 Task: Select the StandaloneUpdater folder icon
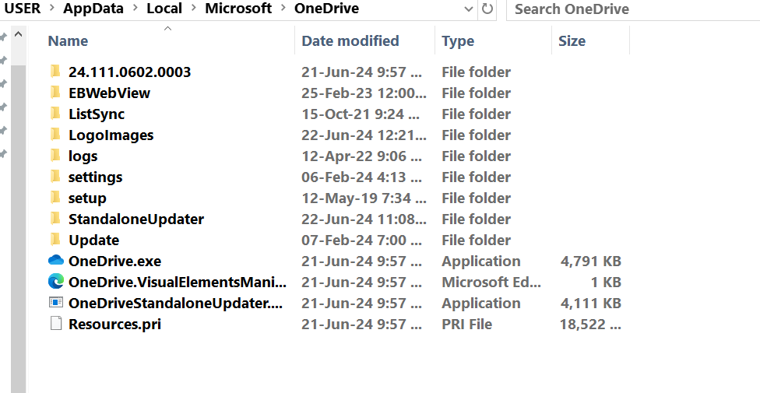click(x=56, y=219)
